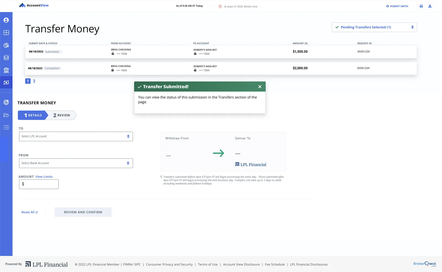Open Consumer Privacy and Security link
Screen dimensions: 442x272
coord(169,265)
